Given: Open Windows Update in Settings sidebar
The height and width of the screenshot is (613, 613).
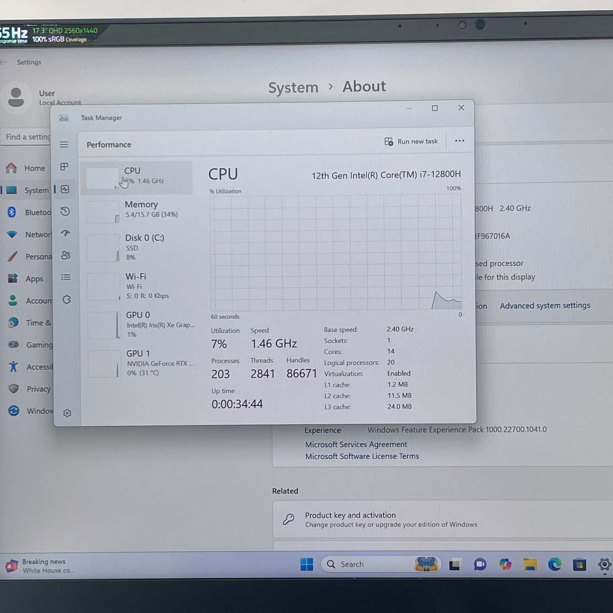Looking at the screenshot, I should pyautogui.click(x=31, y=411).
